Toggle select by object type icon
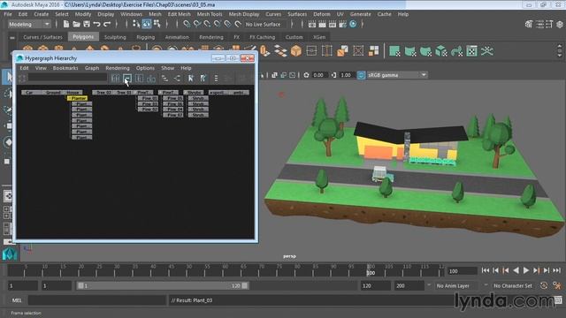This screenshot has height=318, width=566. coord(147,24)
